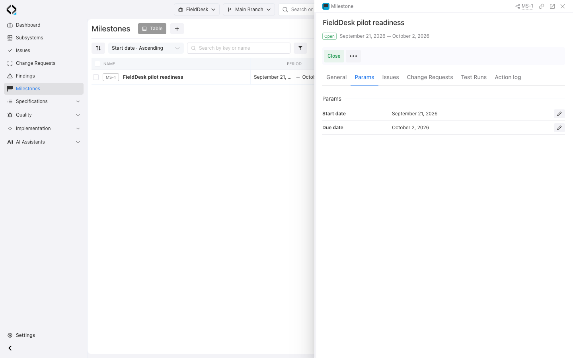This screenshot has width=573, height=358.
Task: Navigate to Change Requests in the sidebar
Action: pyautogui.click(x=44, y=63)
